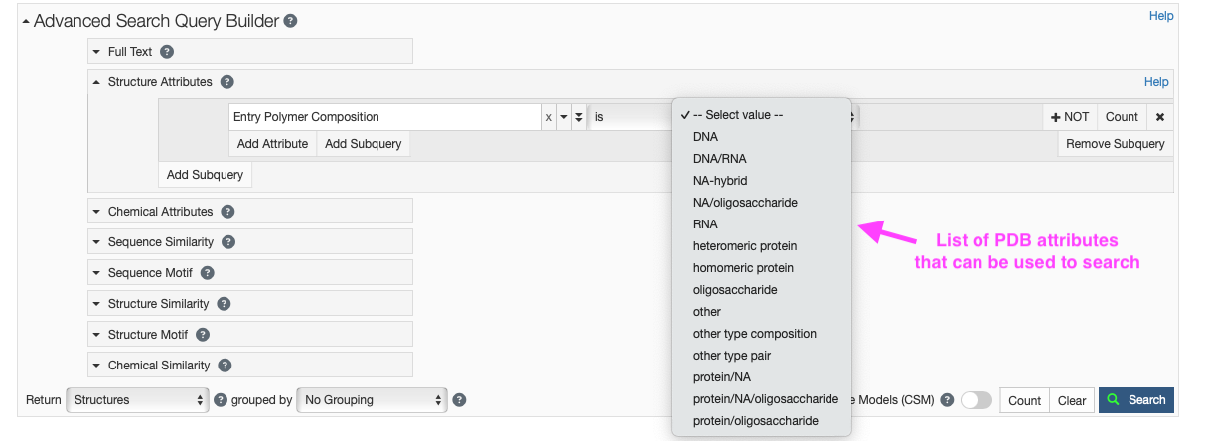Clear Entry Polymer Composition field with x
This screenshot has height=441, width=1205.
point(548,117)
